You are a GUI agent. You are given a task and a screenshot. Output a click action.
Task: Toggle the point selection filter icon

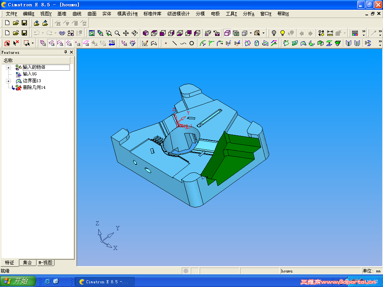click(77, 43)
